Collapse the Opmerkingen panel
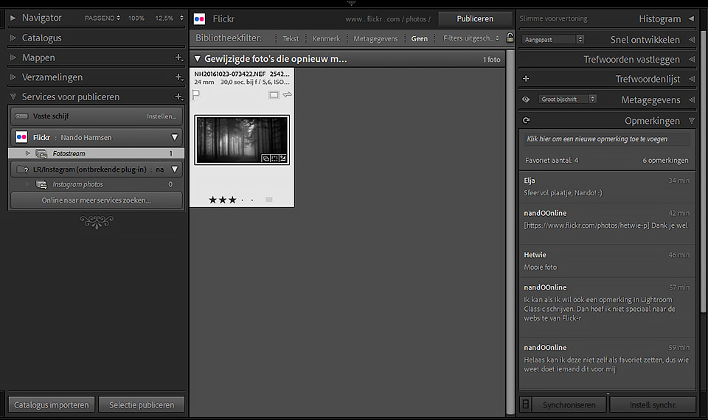708x420 pixels. (691, 120)
